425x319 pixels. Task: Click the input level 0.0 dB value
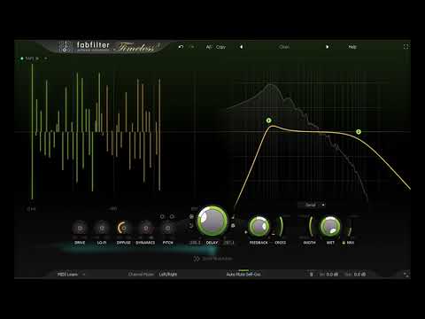[x=332, y=274]
